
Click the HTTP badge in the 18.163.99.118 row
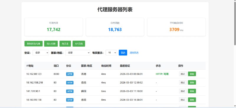coord(70,100)
